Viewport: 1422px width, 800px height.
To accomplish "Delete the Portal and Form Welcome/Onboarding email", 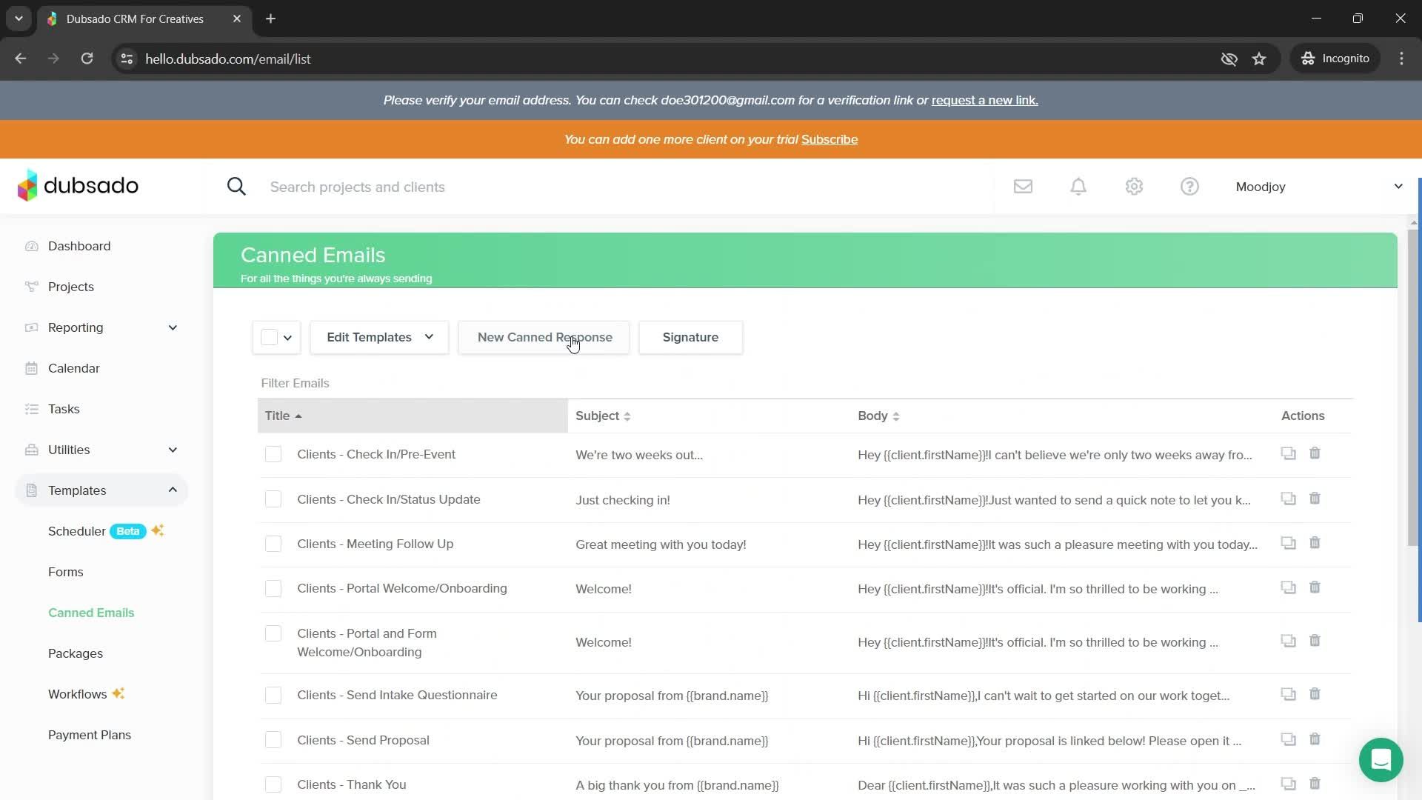I will click(x=1315, y=641).
